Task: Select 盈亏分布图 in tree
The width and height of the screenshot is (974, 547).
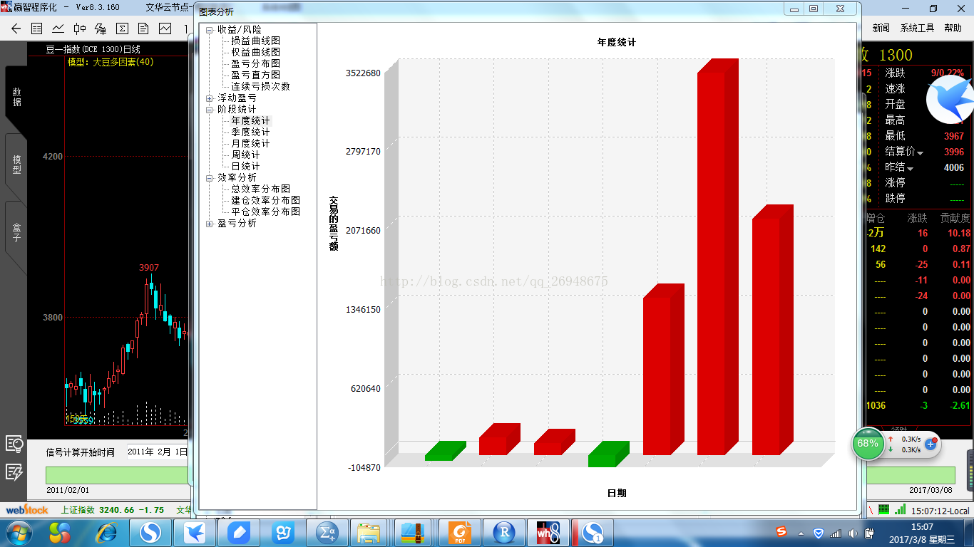Action: click(x=255, y=63)
